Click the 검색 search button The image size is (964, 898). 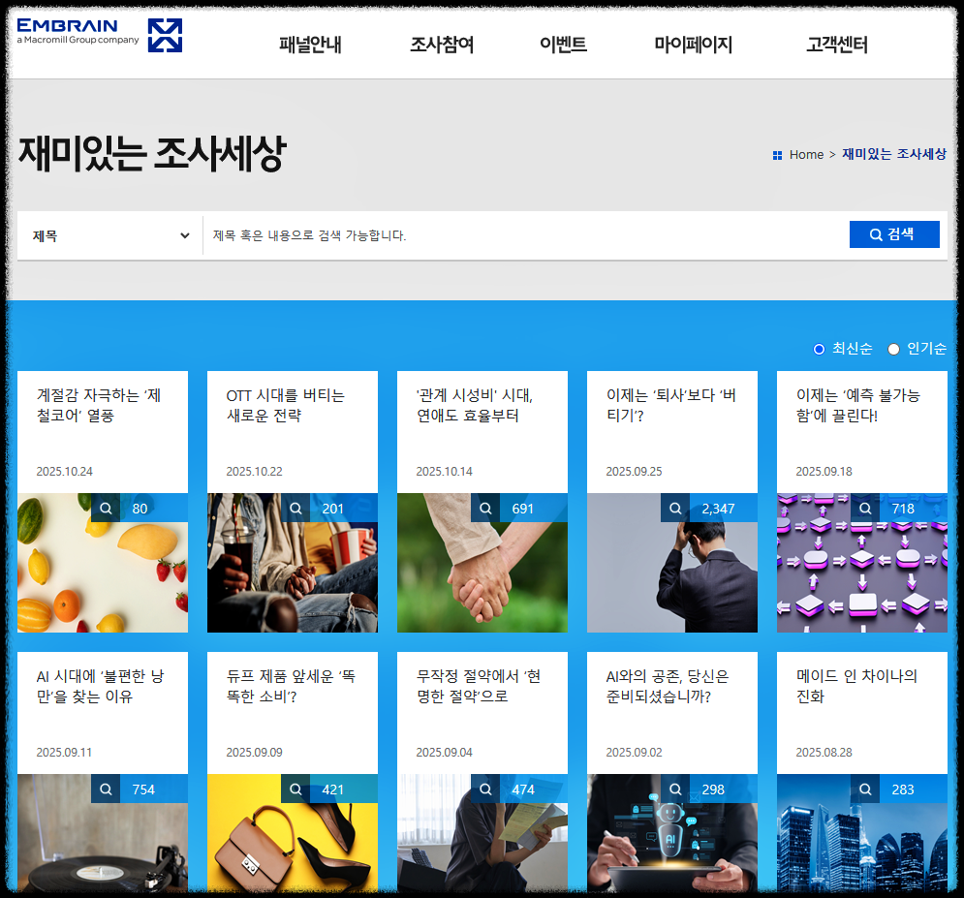[894, 233]
